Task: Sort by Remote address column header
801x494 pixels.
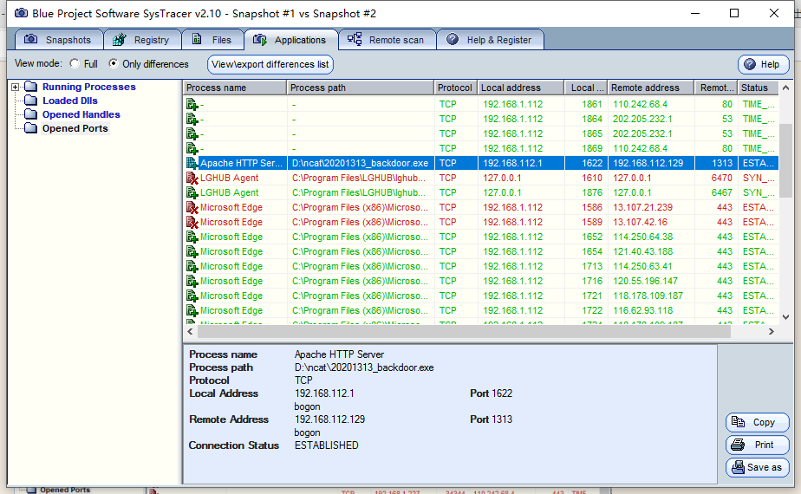Action: tap(651, 88)
